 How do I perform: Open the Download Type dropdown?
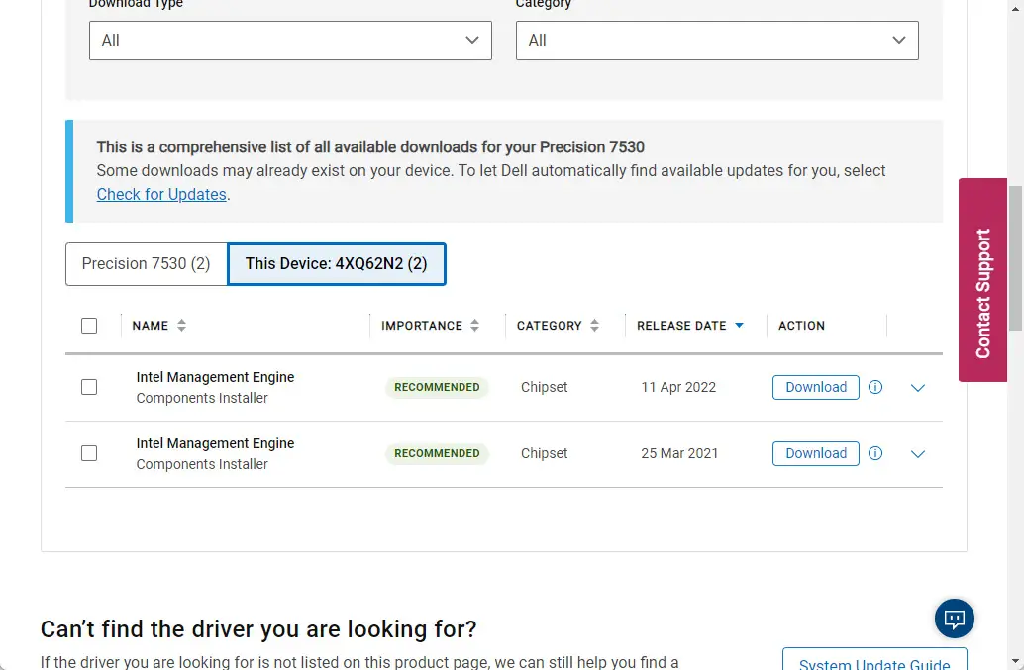(x=290, y=41)
